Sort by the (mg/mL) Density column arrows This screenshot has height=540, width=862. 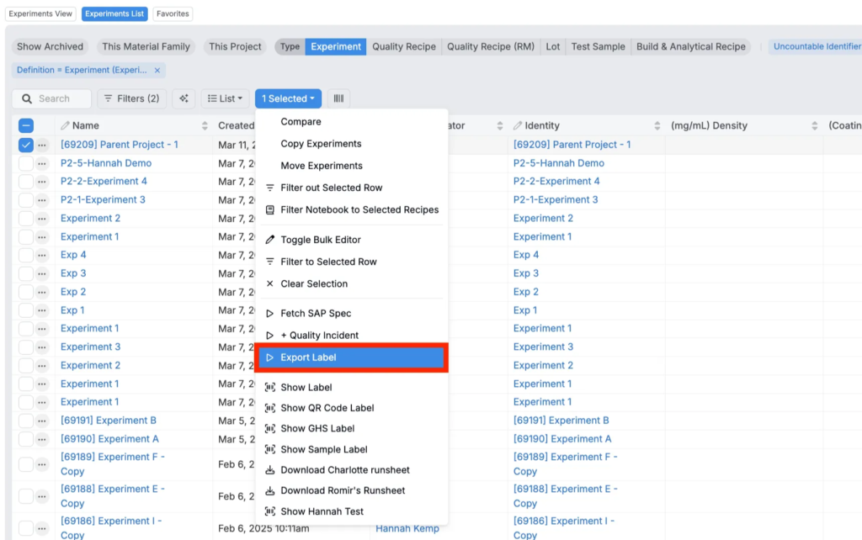point(814,126)
